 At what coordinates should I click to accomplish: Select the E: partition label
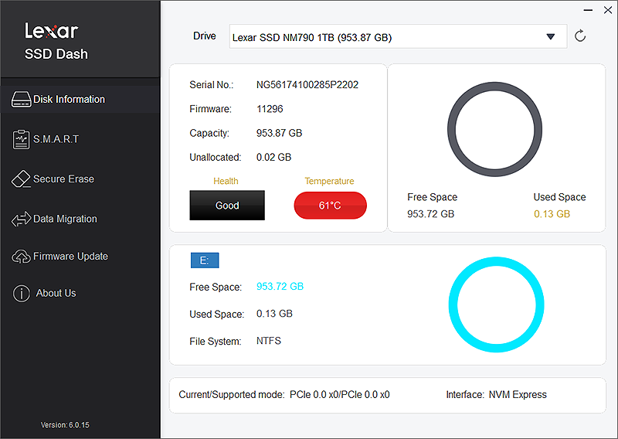204,260
